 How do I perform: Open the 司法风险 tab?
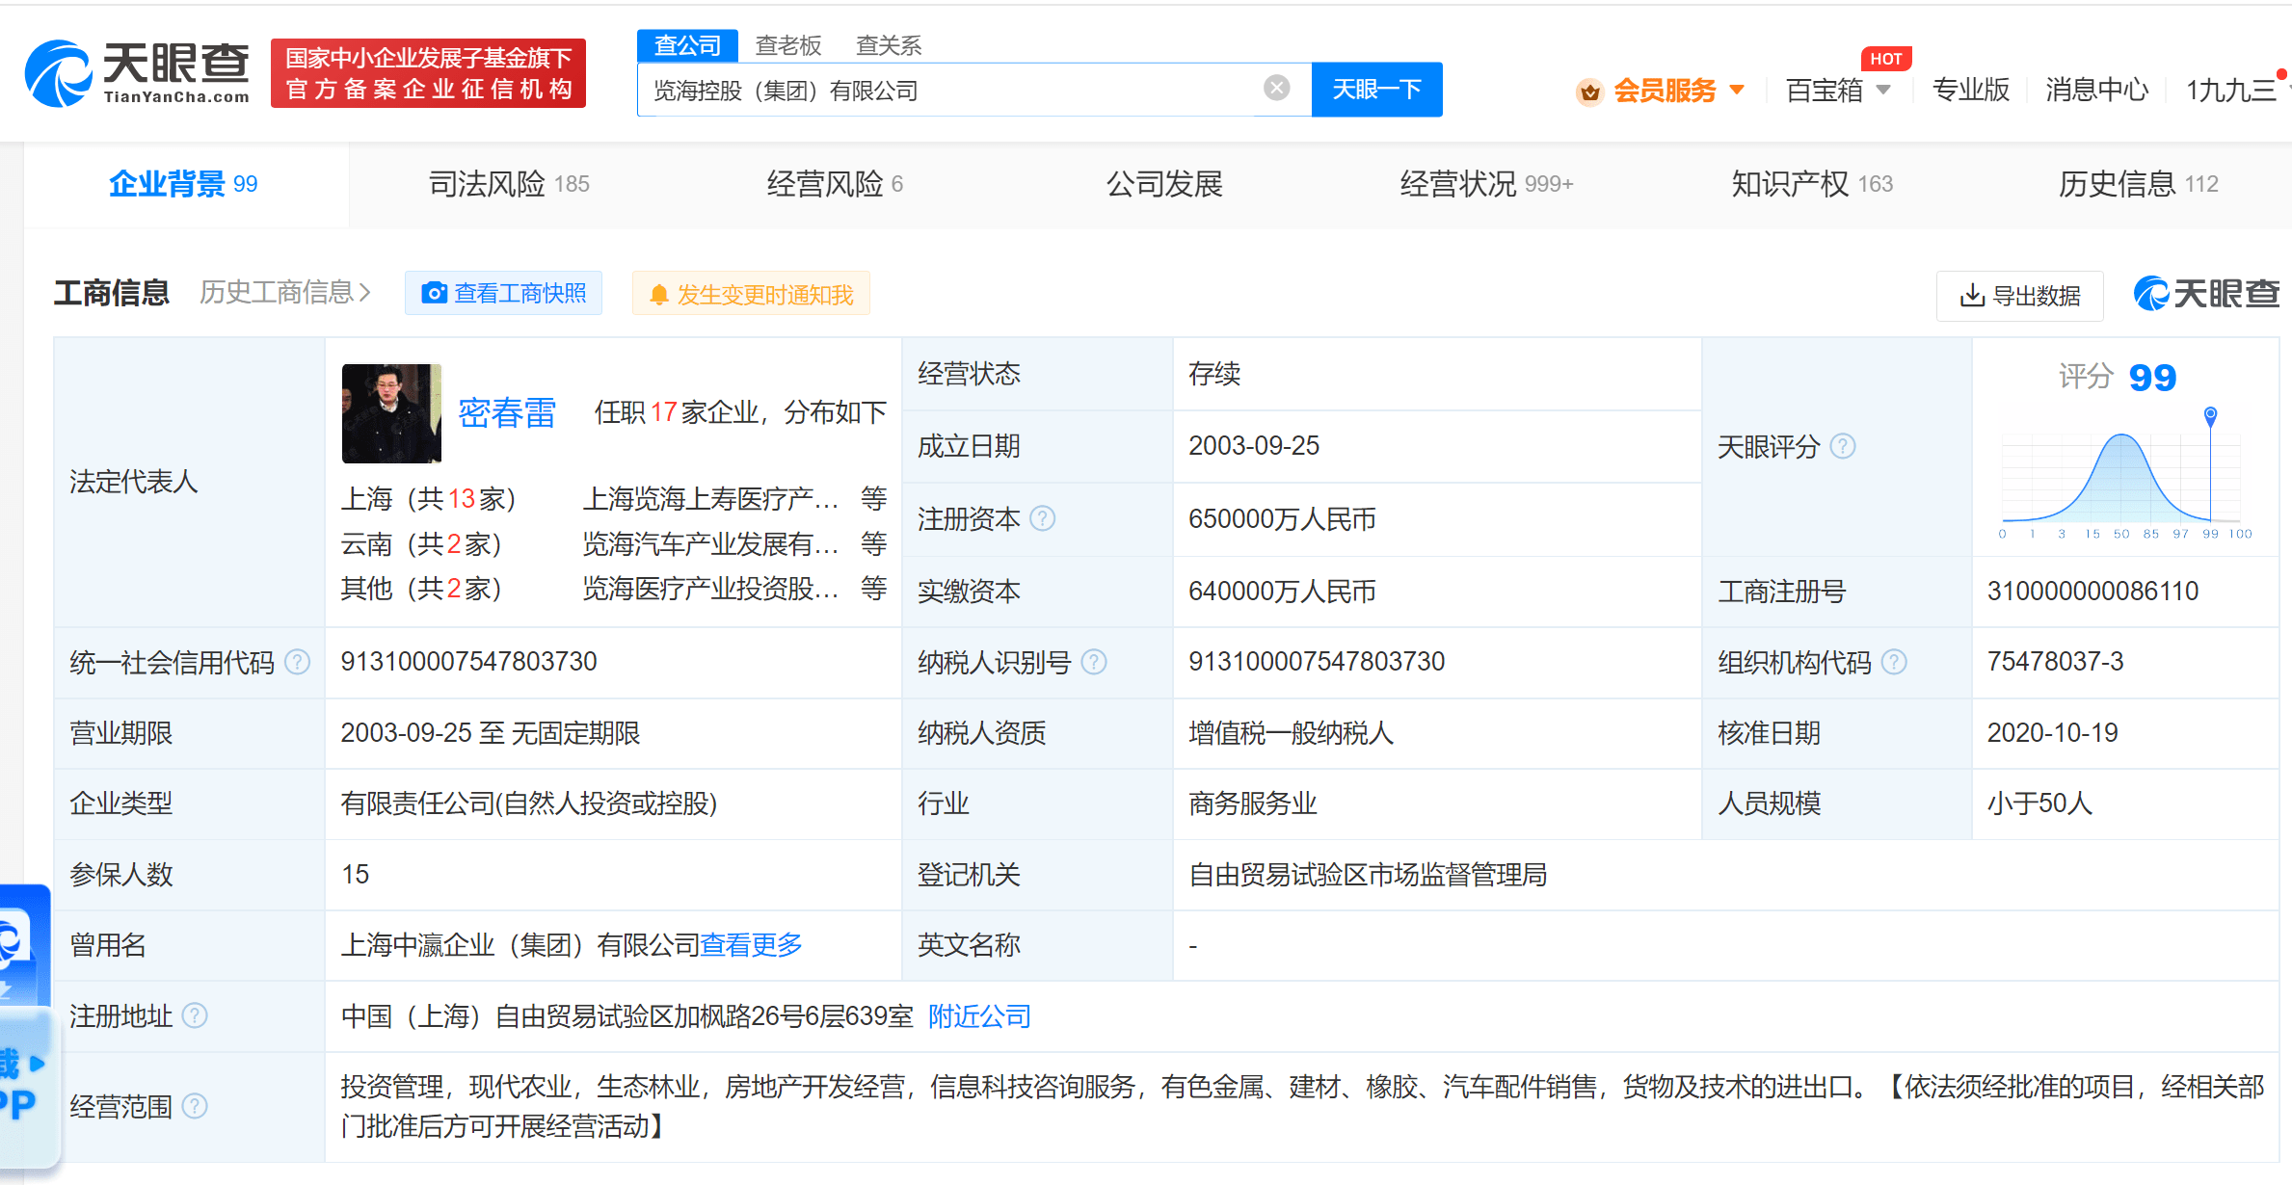click(509, 184)
